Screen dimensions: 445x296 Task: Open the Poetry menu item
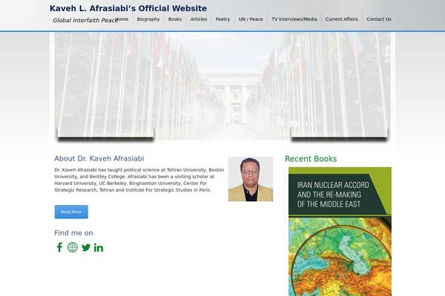click(x=222, y=19)
